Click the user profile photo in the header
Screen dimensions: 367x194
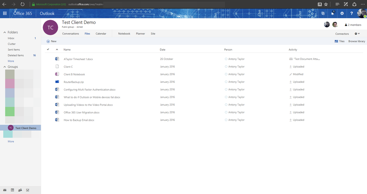click(x=362, y=13)
